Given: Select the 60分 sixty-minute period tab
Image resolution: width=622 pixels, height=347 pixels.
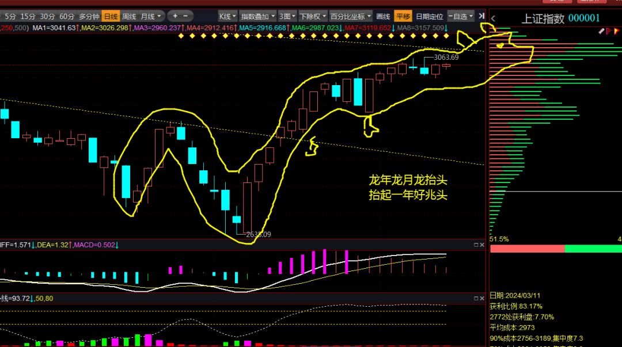Looking at the screenshot, I should (x=67, y=17).
